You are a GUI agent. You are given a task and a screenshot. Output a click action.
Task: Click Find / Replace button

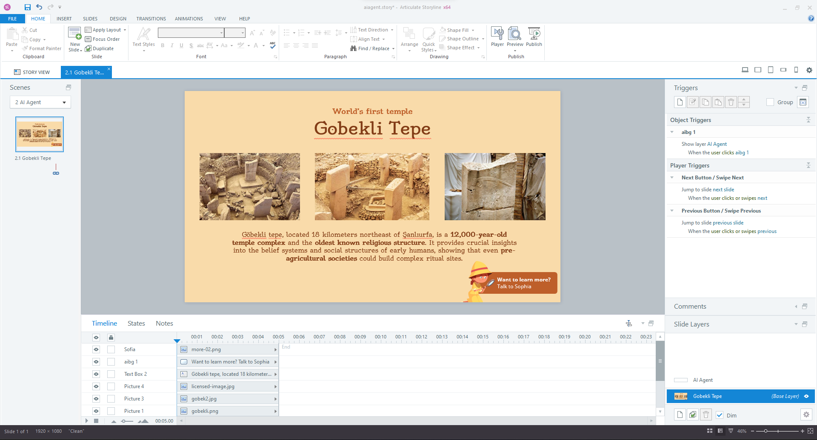[x=372, y=48]
